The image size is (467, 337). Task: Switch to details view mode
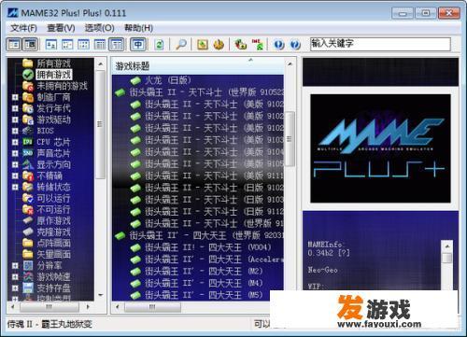tap(100, 45)
